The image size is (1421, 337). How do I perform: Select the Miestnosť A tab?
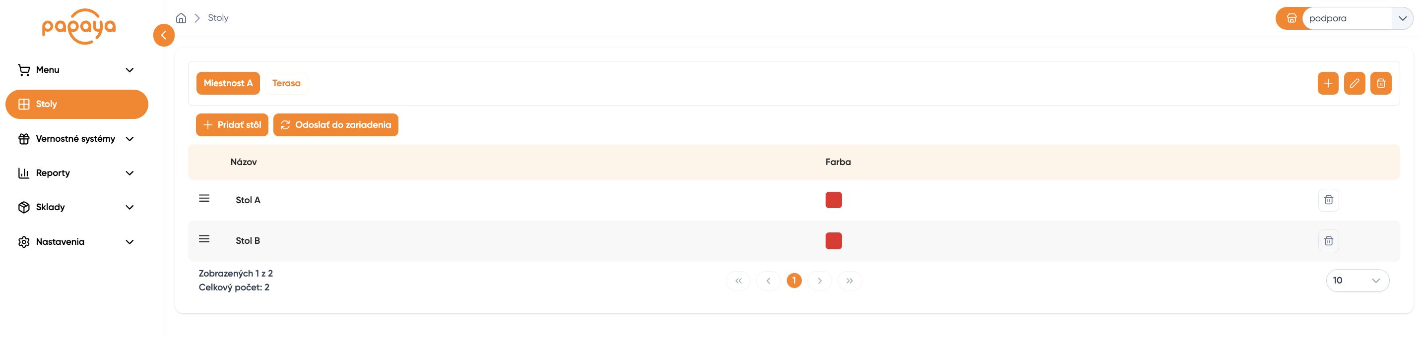228,83
